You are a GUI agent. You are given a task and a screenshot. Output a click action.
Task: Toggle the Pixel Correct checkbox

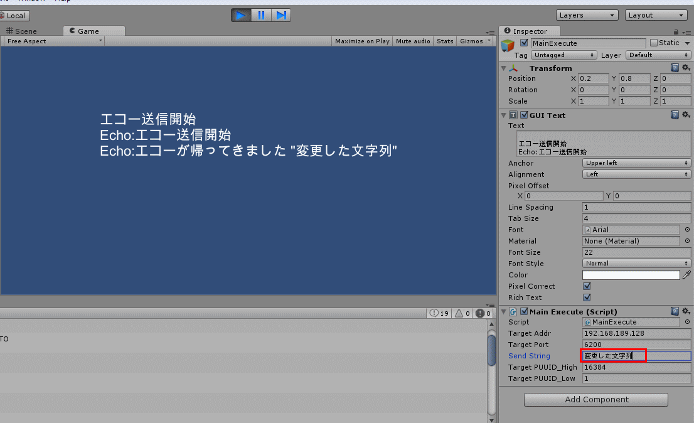(x=587, y=286)
